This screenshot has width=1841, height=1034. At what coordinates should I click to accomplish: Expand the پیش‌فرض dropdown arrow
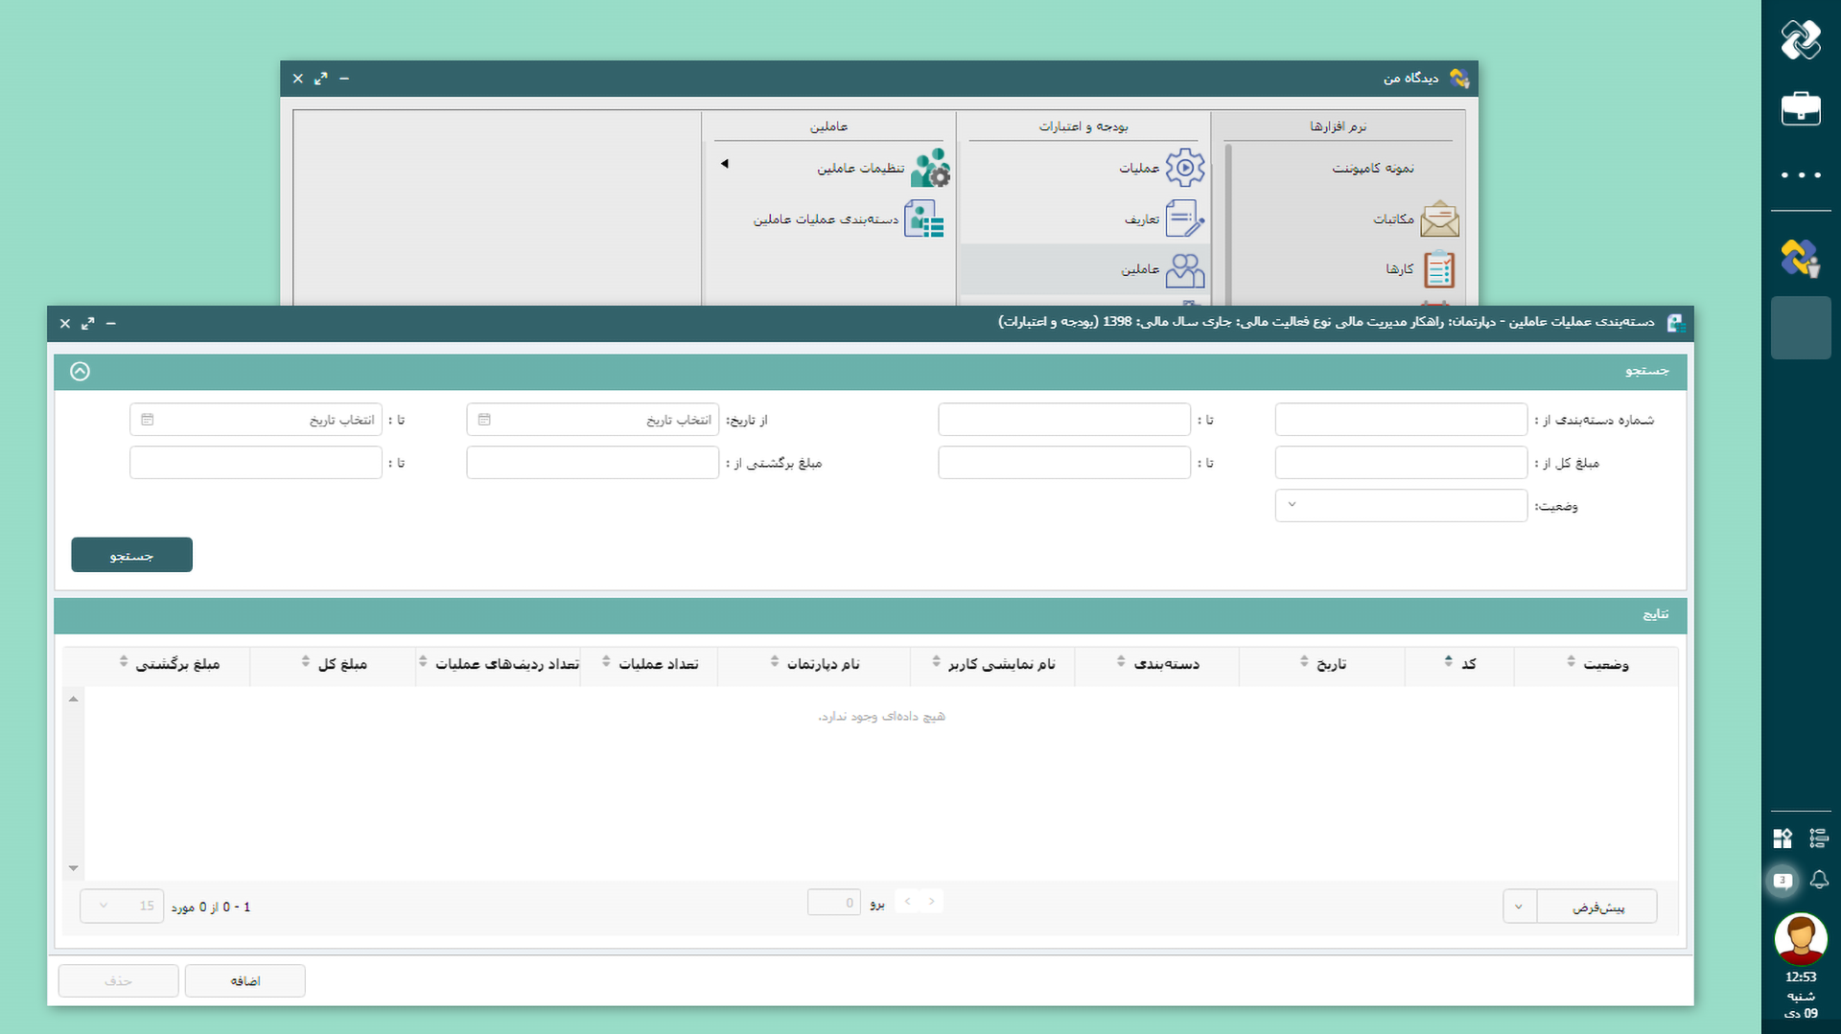point(1519,906)
